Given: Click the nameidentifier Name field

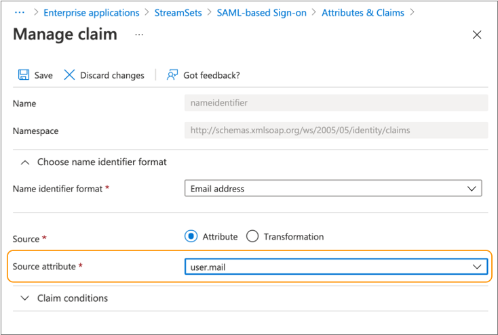Looking at the screenshot, I should click(x=336, y=103).
